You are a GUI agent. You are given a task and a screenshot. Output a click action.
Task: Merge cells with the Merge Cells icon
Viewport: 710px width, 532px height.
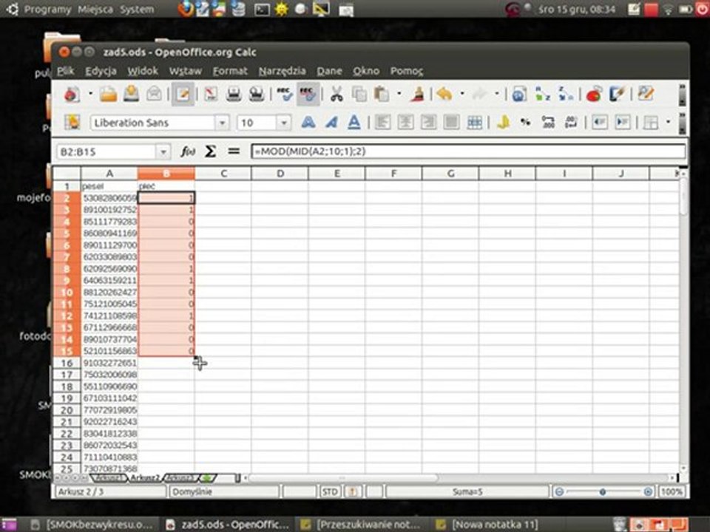474,122
